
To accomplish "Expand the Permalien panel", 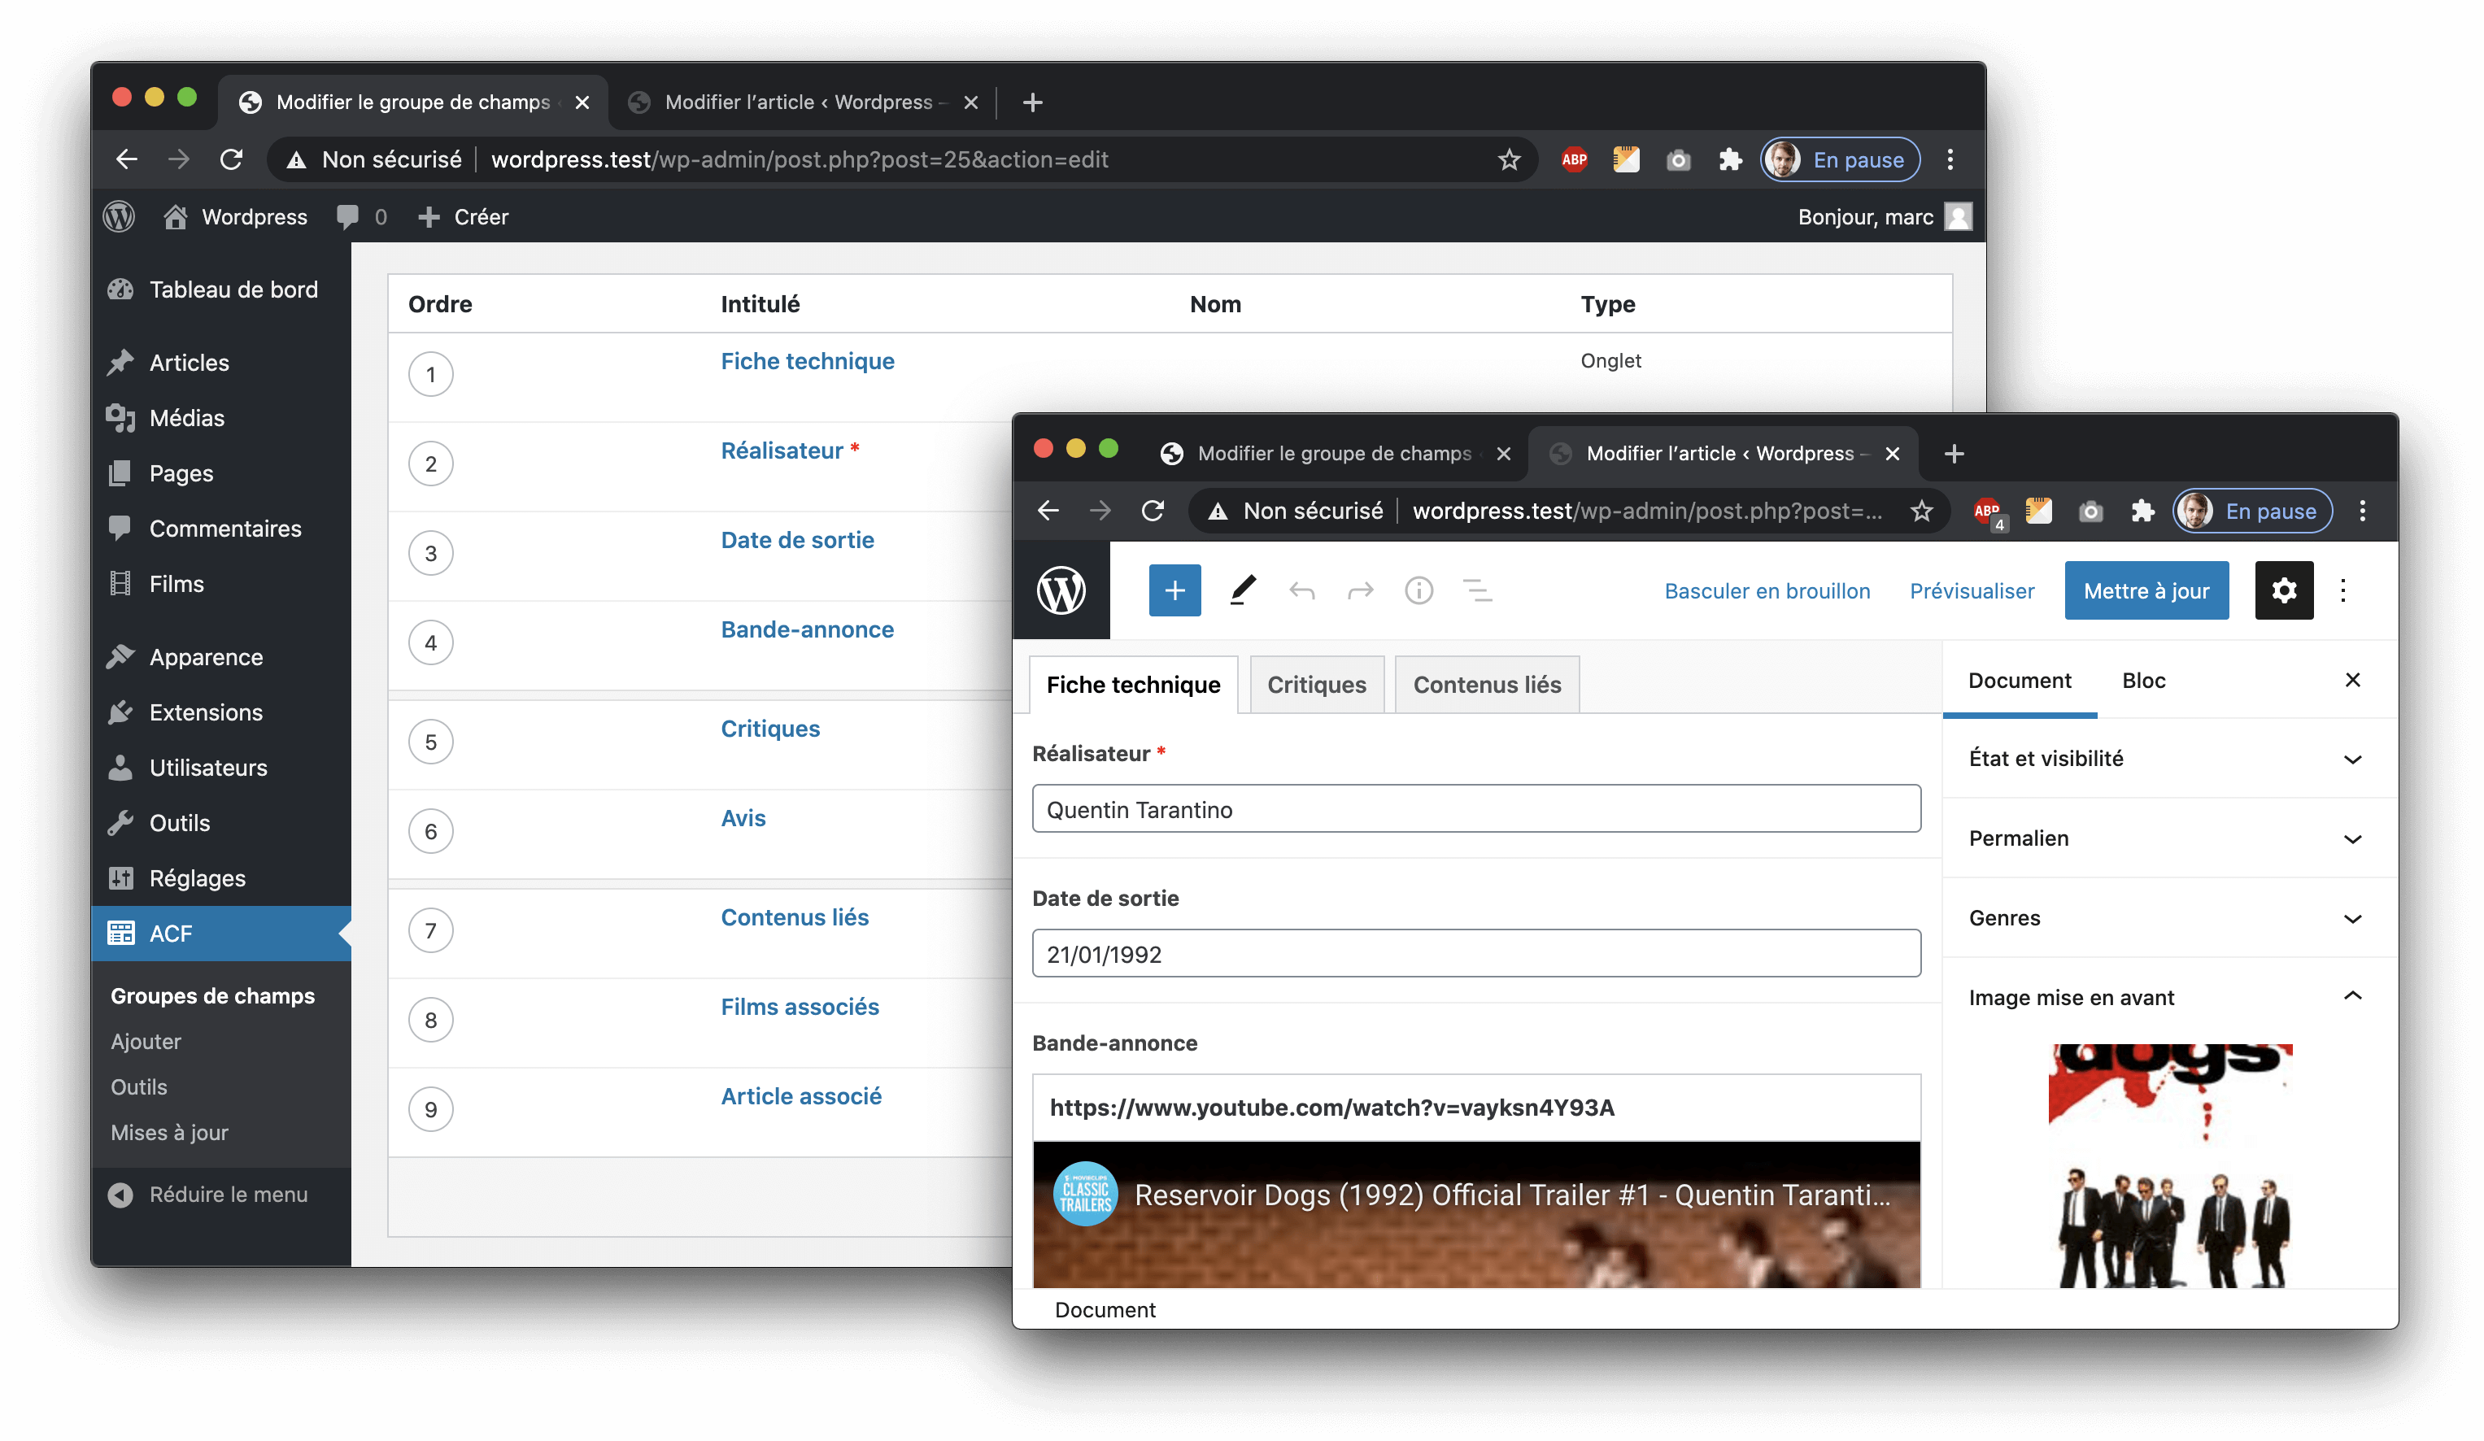I will (2164, 838).
